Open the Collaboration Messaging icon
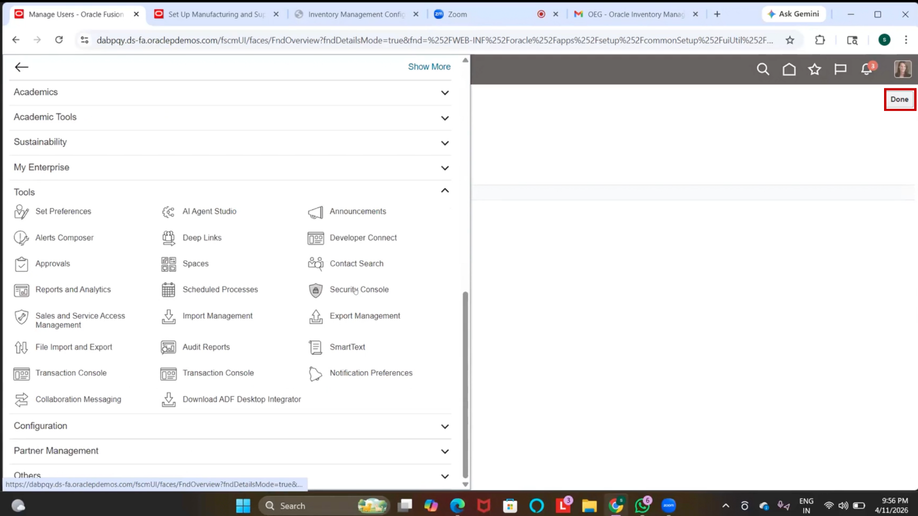 [22, 399]
